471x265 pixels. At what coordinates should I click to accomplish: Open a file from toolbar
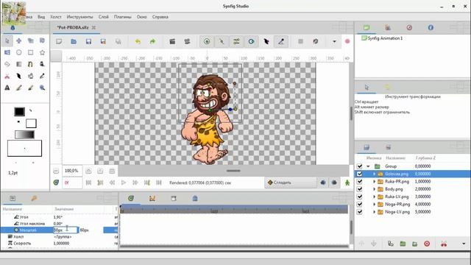(74, 41)
